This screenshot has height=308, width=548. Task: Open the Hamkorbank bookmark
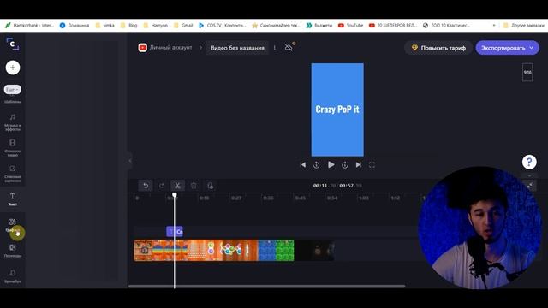(x=29, y=25)
